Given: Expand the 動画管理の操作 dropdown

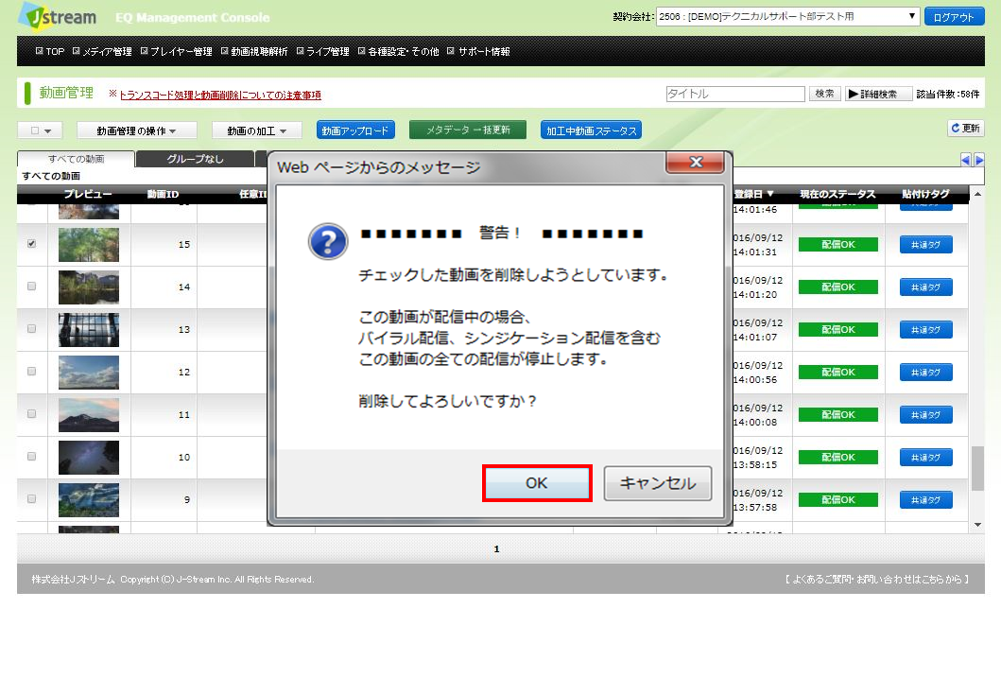Looking at the screenshot, I should coord(137,130).
